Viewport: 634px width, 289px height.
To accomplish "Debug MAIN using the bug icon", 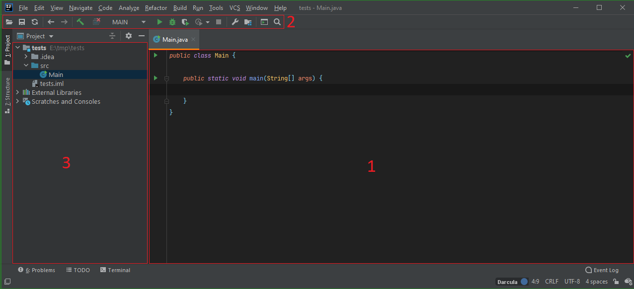I will pos(172,22).
